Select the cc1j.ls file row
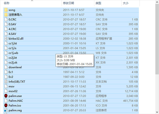 tap(12, 48)
